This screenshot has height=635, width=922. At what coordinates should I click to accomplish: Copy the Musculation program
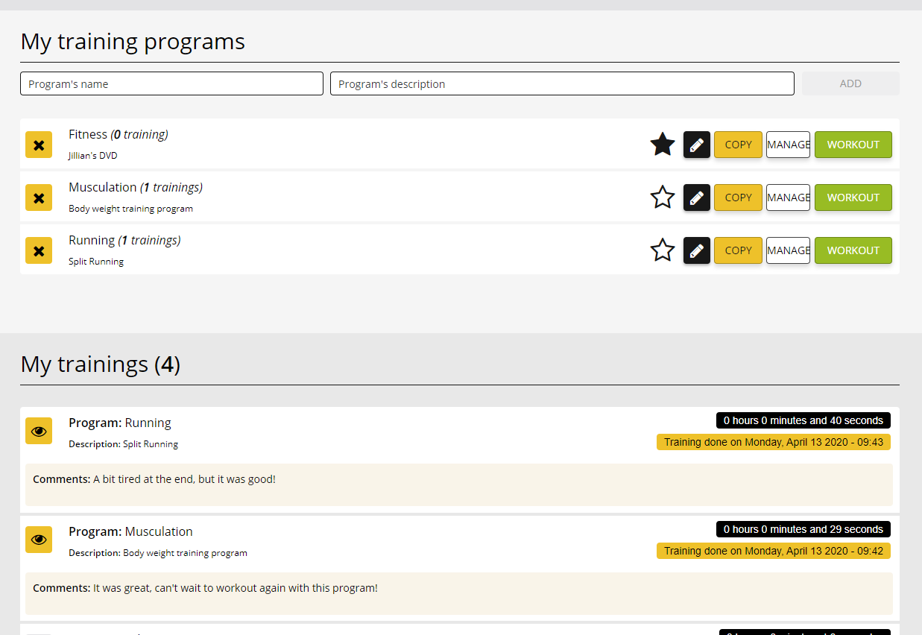pyautogui.click(x=738, y=198)
